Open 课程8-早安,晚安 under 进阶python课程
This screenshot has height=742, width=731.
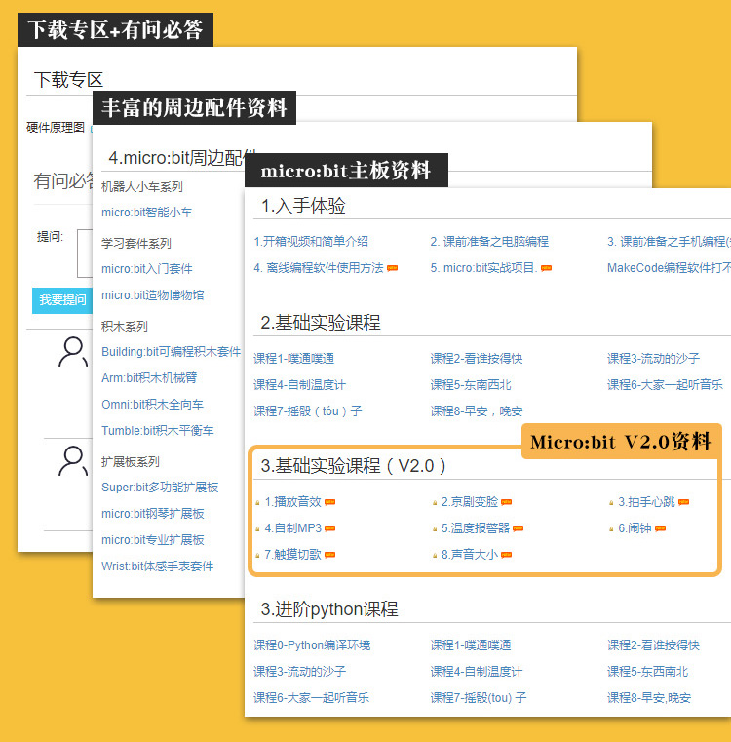coord(649,697)
